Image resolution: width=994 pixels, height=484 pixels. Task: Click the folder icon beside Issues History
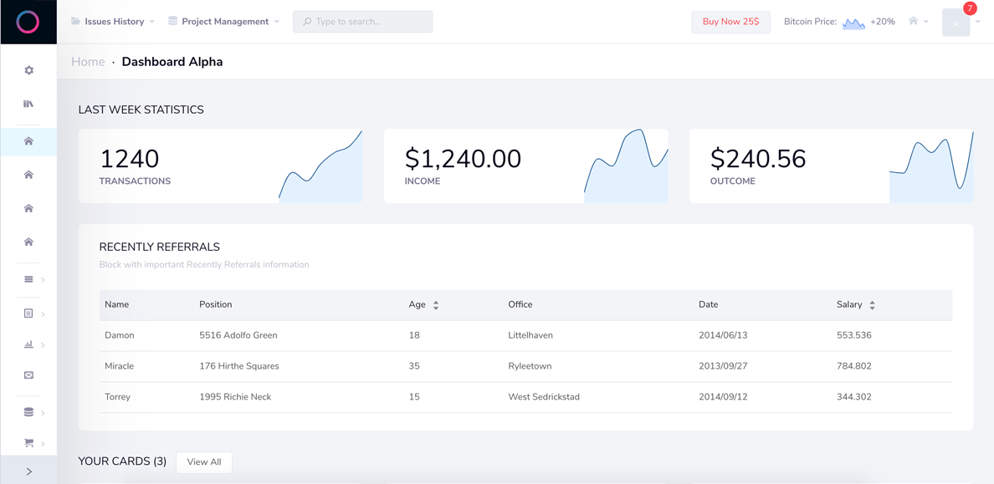click(x=75, y=21)
